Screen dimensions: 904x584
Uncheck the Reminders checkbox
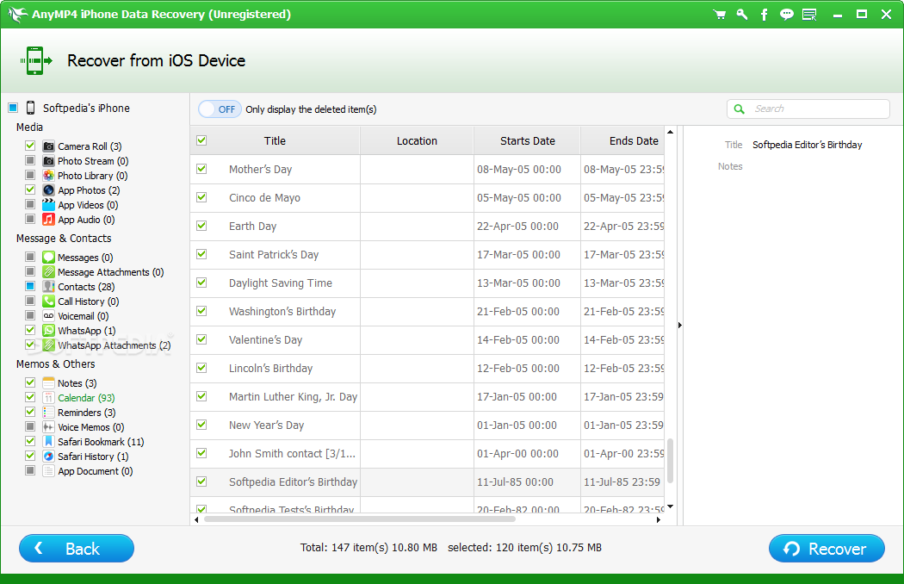[30, 412]
